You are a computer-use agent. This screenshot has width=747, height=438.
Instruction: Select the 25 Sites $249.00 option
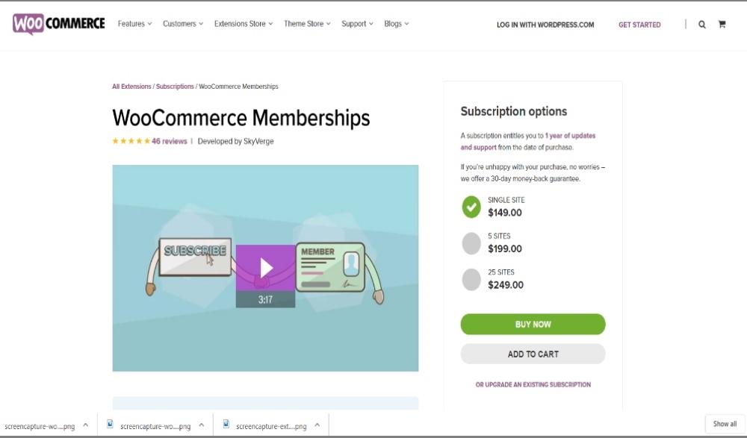point(471,280)
